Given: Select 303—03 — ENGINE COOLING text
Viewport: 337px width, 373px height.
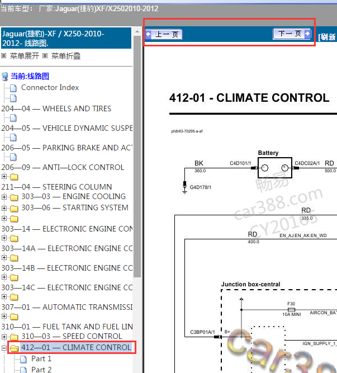Looking at the screenshot, I should click(x=73, y=196).
